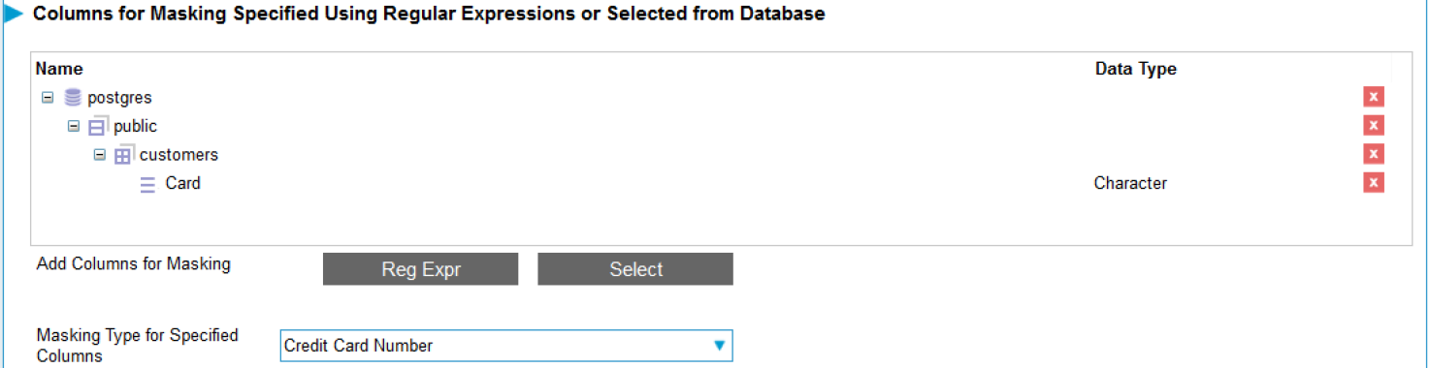Click the Reg Expr button
This screenshot has width=1430, height=368.
[x=421, y=269]
